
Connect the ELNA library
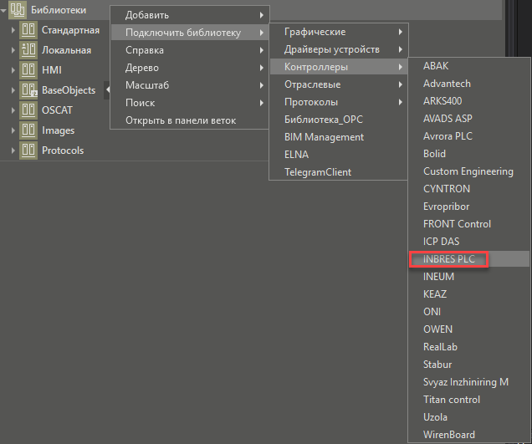click(339, 155)
